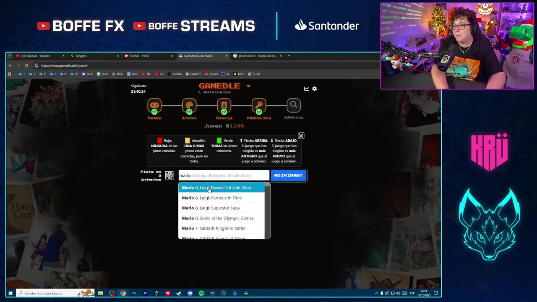Open Spotify from the taskbar
The width and height of the screenshot is (537, 302).
point(201,293)
